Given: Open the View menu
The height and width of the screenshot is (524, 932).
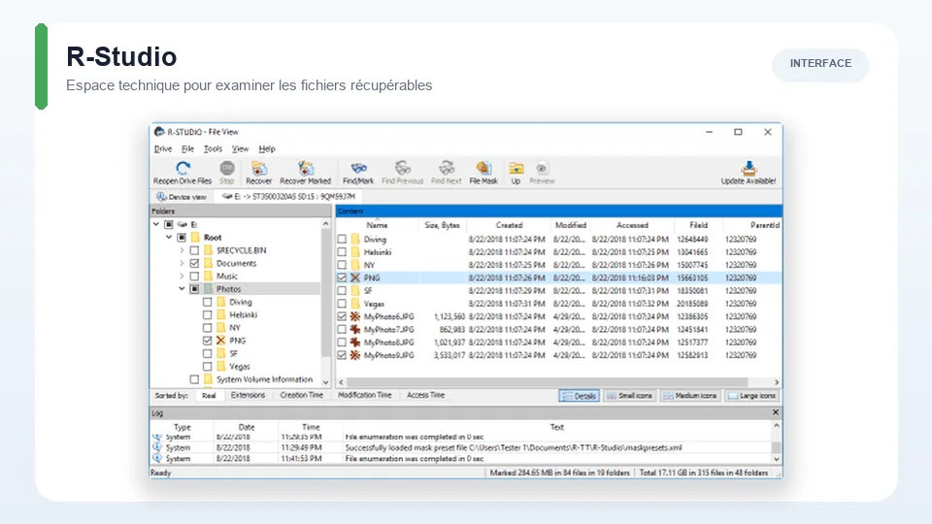Looking at the screenshot, I should click(x=240, y=149).
